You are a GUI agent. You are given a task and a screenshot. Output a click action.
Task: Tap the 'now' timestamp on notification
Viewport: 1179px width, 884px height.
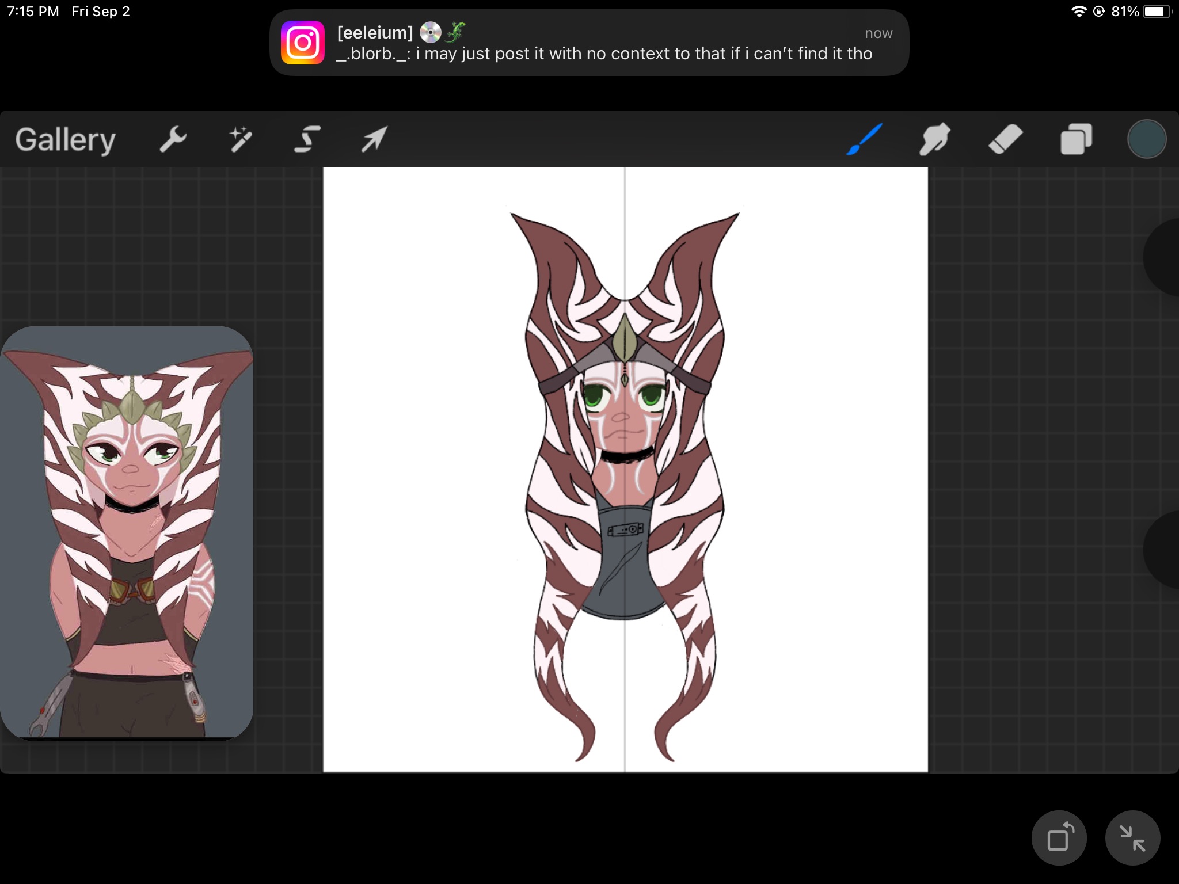878,33
